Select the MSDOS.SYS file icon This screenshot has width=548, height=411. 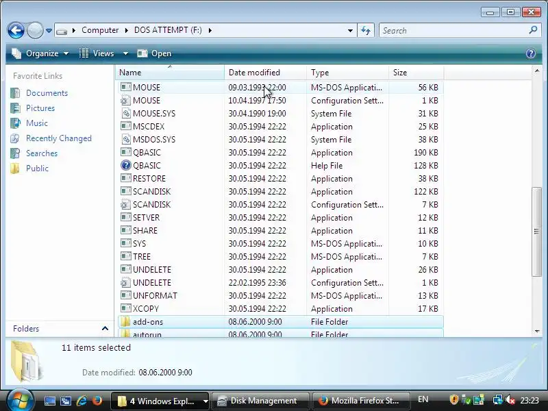click(x=125, y=139)
